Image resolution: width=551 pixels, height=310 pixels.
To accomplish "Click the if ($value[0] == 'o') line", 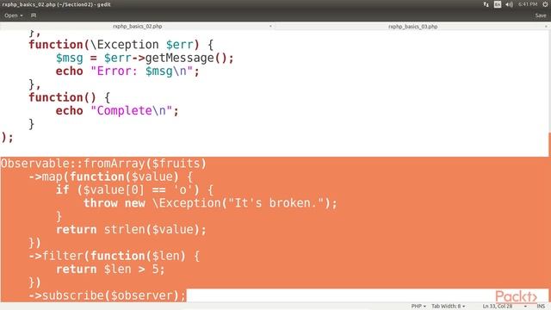I will coord(134,189).
